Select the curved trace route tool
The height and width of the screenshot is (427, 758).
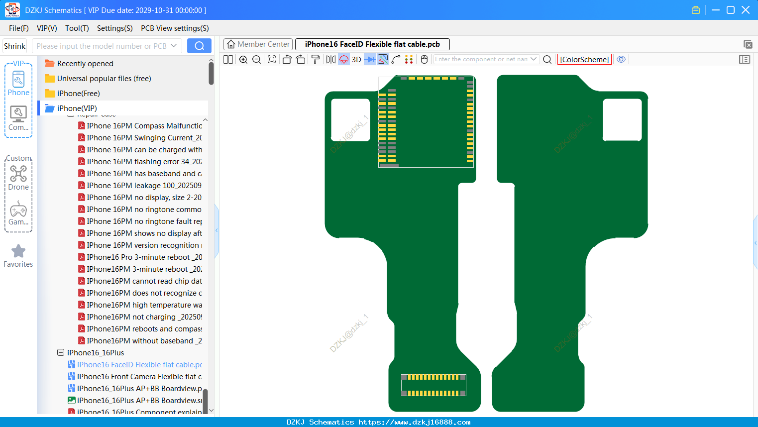point(396,59)
